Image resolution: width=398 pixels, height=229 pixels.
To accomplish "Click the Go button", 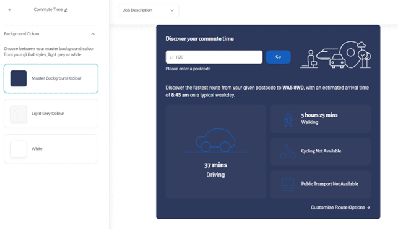I will pyautogui.click(x=279, y=57).
